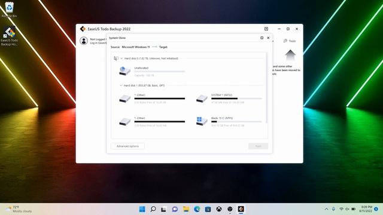
Task: Click the user account avatar icon
Action: click(84, 41)
